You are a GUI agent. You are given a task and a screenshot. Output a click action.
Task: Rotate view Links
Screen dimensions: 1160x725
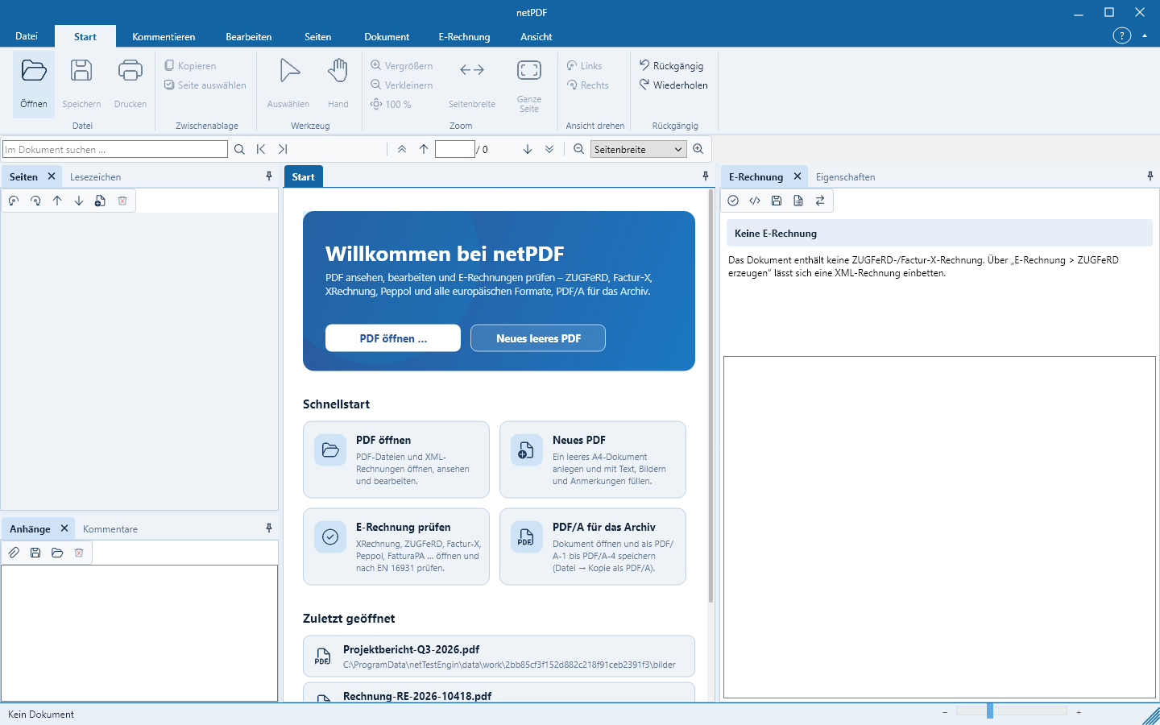(x=584, y=66)
